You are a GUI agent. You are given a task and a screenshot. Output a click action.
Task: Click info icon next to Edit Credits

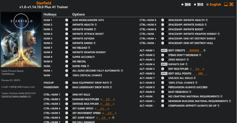(x=204, y=50)
